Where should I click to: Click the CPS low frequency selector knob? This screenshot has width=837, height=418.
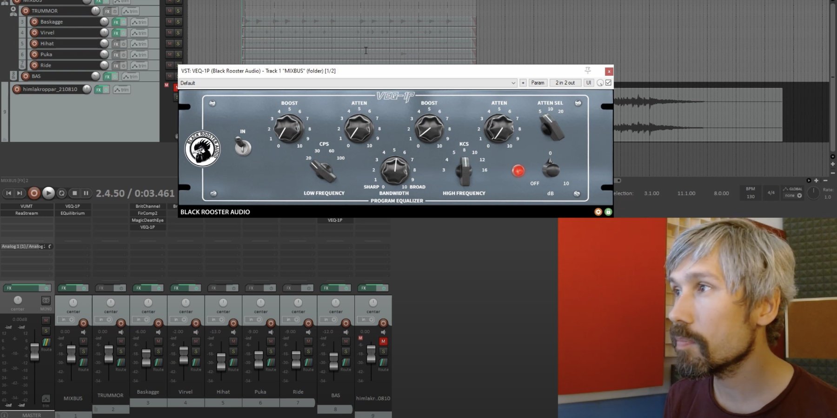324,171
